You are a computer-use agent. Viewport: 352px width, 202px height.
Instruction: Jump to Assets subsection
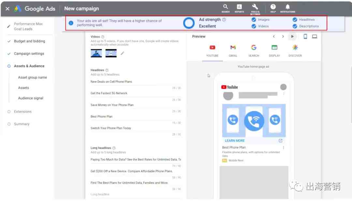(x=23, y=88)
